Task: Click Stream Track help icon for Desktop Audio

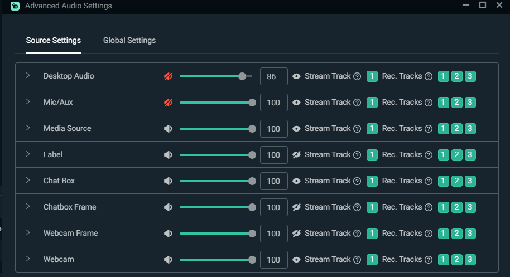Action: (x=357, y=76)
